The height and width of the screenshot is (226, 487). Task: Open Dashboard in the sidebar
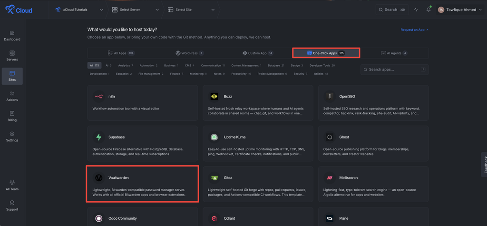click(x=12, y=36)
